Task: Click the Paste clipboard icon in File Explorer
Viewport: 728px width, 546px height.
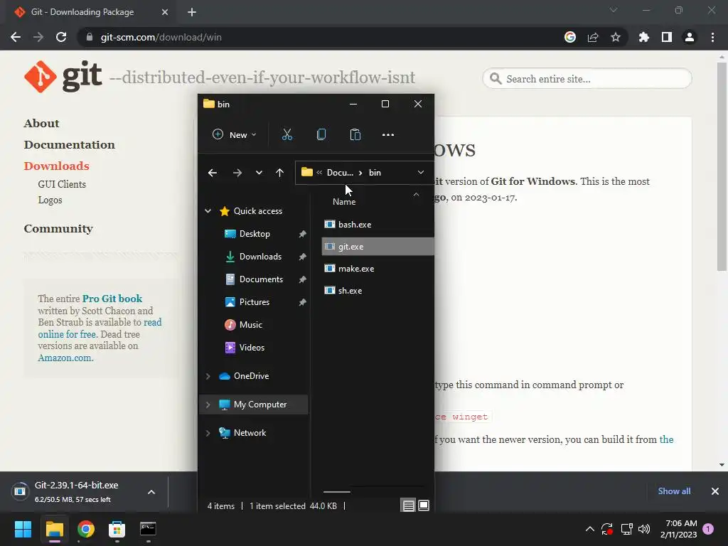Action: pos(355,134)
